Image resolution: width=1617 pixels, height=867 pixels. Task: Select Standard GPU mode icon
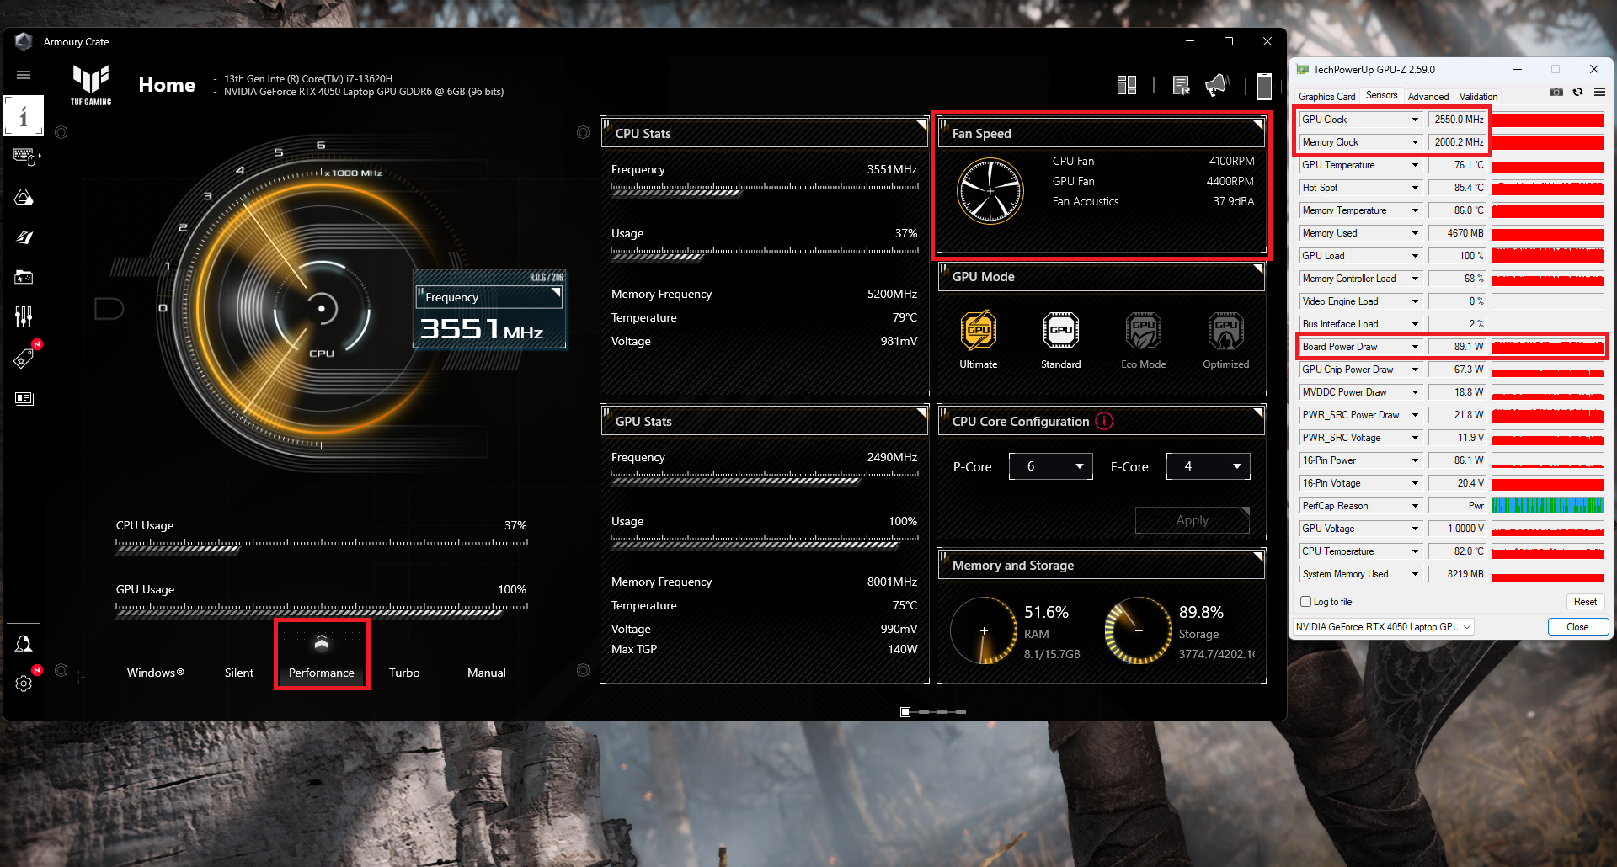(1061, 330)
